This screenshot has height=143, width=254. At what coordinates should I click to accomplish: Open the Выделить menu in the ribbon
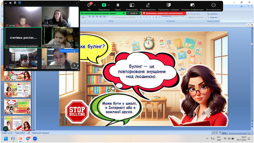tap(214, 17)
